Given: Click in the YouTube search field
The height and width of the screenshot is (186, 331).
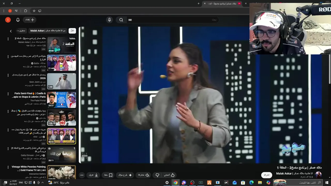Looking at the screenshot, I should pos(173,20).
